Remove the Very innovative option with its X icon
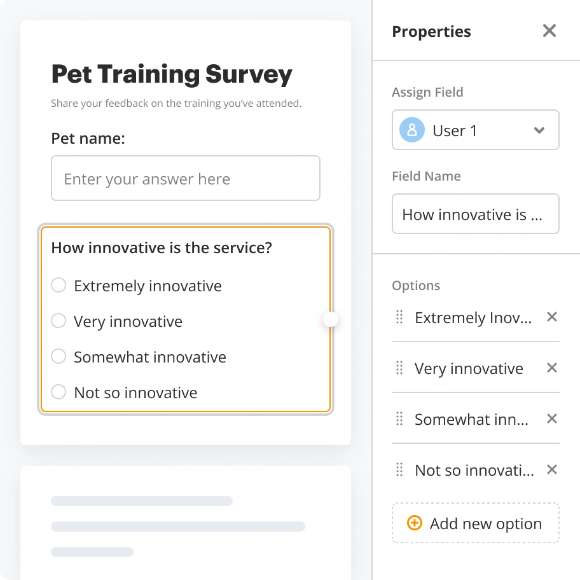 pos(551,367)
